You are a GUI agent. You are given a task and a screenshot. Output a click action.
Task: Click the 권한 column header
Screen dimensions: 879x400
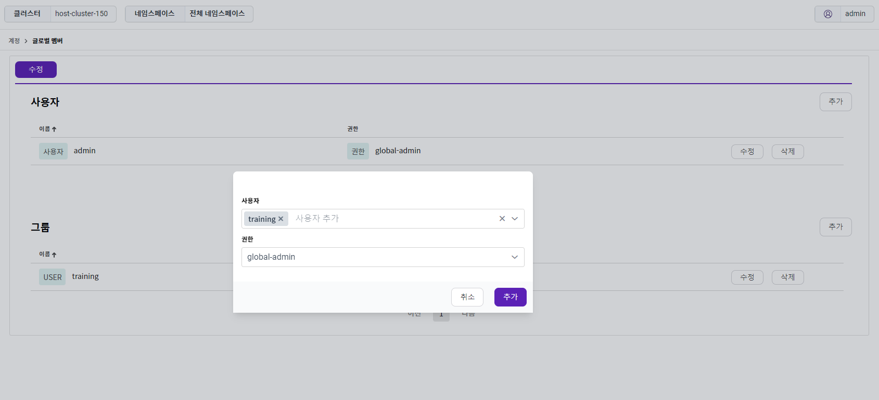point(353,129)
